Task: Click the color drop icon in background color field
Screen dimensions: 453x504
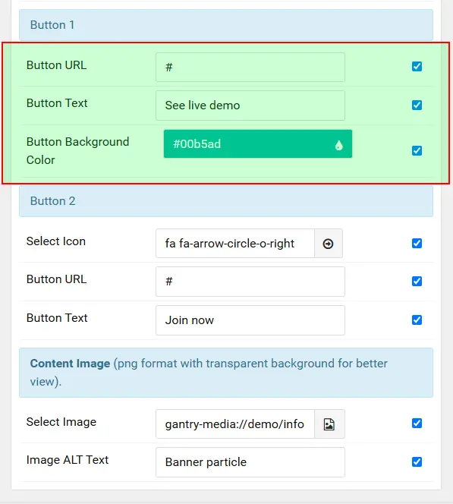Action: [x=338, y=145]
